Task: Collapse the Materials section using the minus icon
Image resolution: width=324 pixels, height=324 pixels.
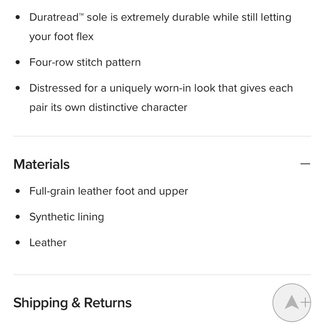Action: coord(305,164)
